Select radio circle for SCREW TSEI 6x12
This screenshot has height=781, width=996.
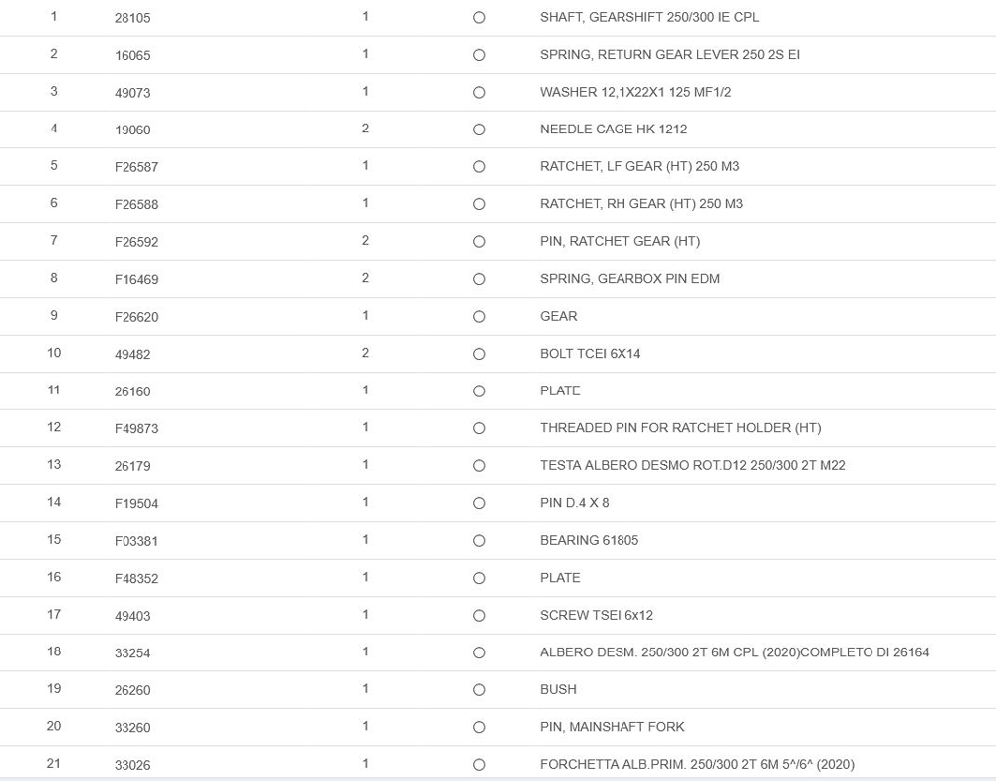[479, 616]
